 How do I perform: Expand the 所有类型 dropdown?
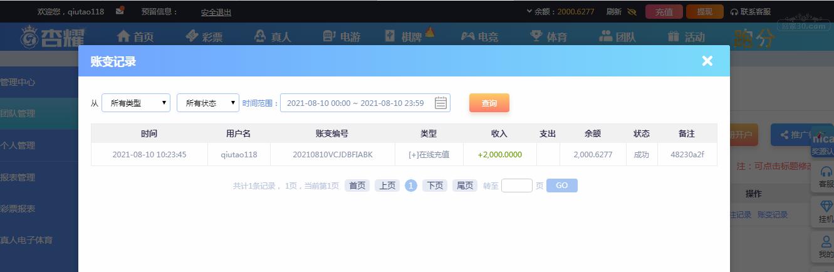pos(136,103)
